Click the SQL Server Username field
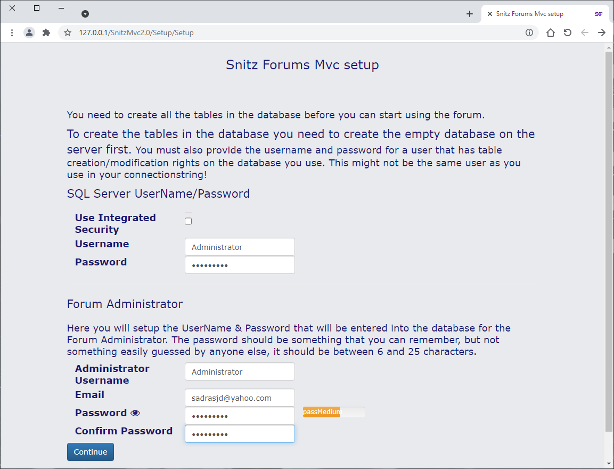The height and width of the screenshot is (469, 614). [240, 247]
